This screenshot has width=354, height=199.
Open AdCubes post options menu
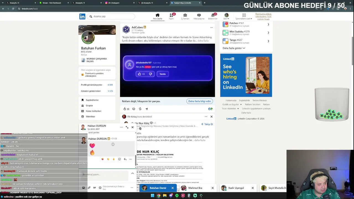(212, 27)
